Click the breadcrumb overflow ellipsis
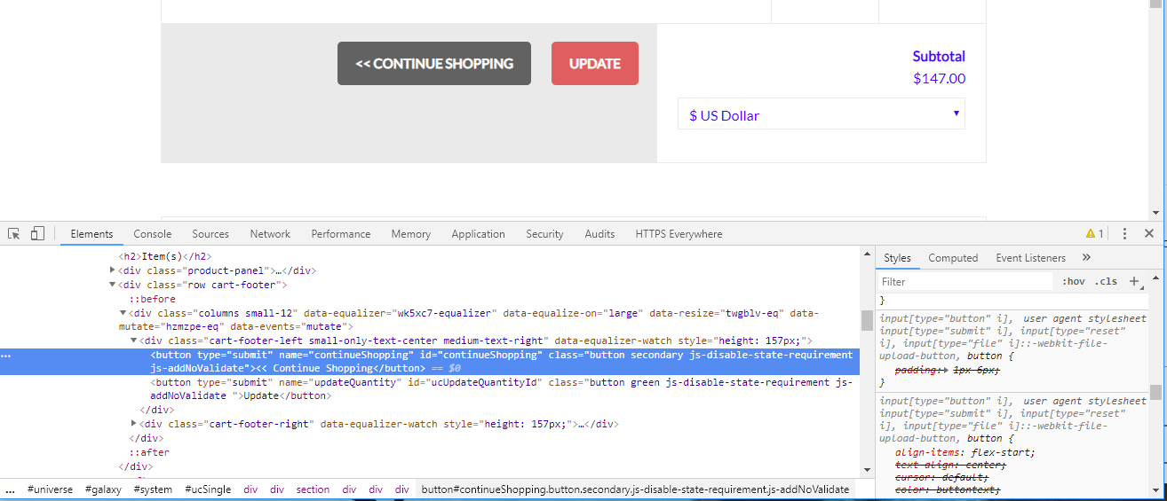The image size is (1167, 501). pos(10,489)
